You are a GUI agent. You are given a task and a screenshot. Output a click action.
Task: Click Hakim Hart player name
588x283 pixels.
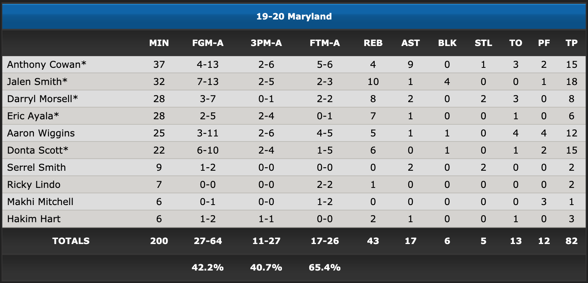(x=34, y=219)
